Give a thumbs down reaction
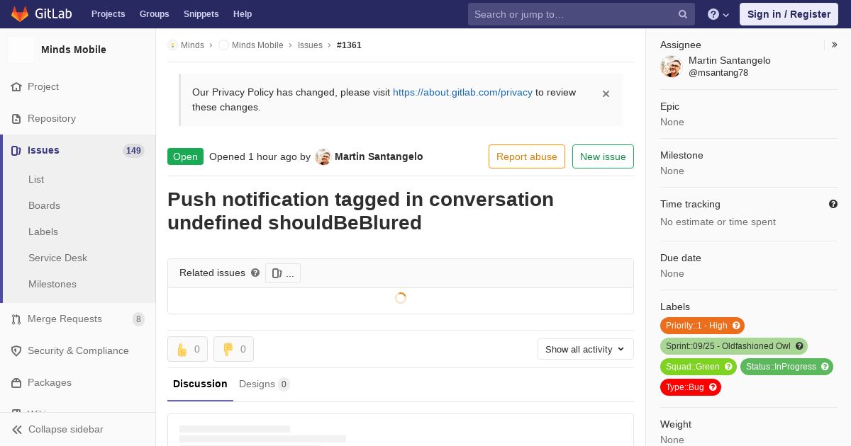Screen dimensions: 851x446 pyautogui.click(x=233, y=349)
